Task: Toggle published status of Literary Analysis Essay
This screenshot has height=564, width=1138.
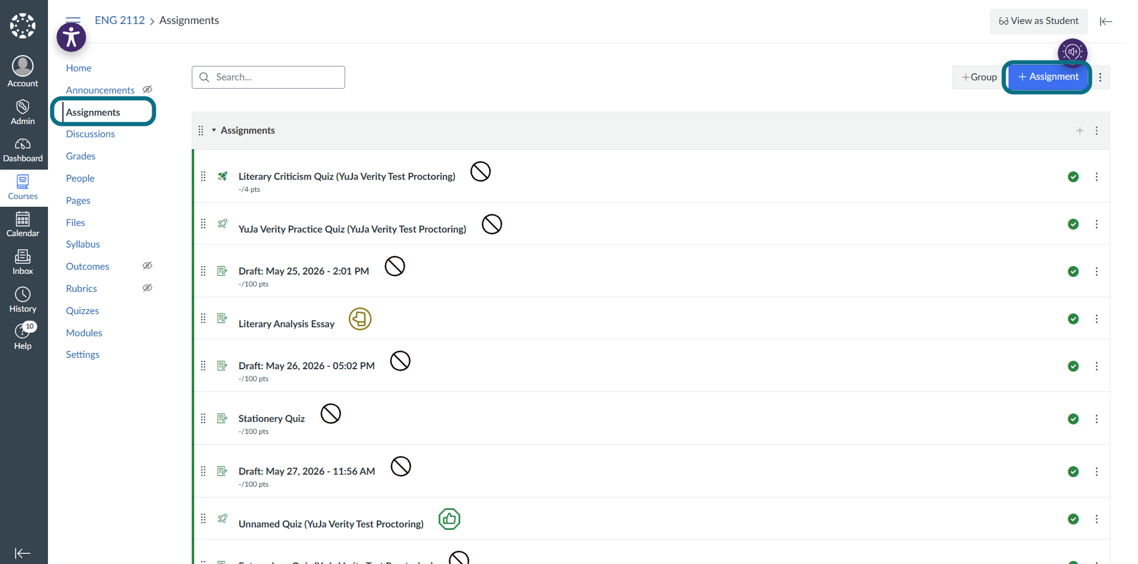Action: (x=1073, y=319)
